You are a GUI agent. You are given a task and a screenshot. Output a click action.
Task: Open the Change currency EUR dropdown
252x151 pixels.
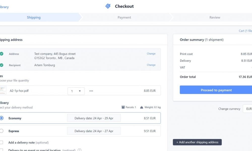coord(247,109)
